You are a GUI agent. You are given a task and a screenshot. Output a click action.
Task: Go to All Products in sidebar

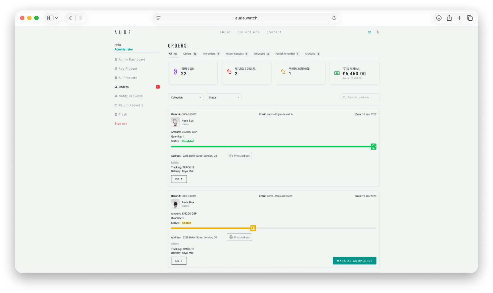coord(126,78)
